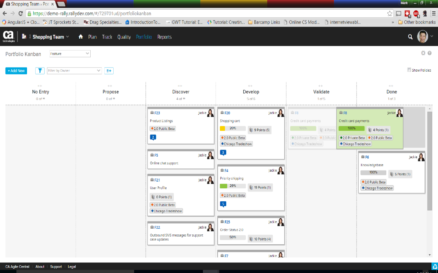Open feature F6 link

coord(367,157)
